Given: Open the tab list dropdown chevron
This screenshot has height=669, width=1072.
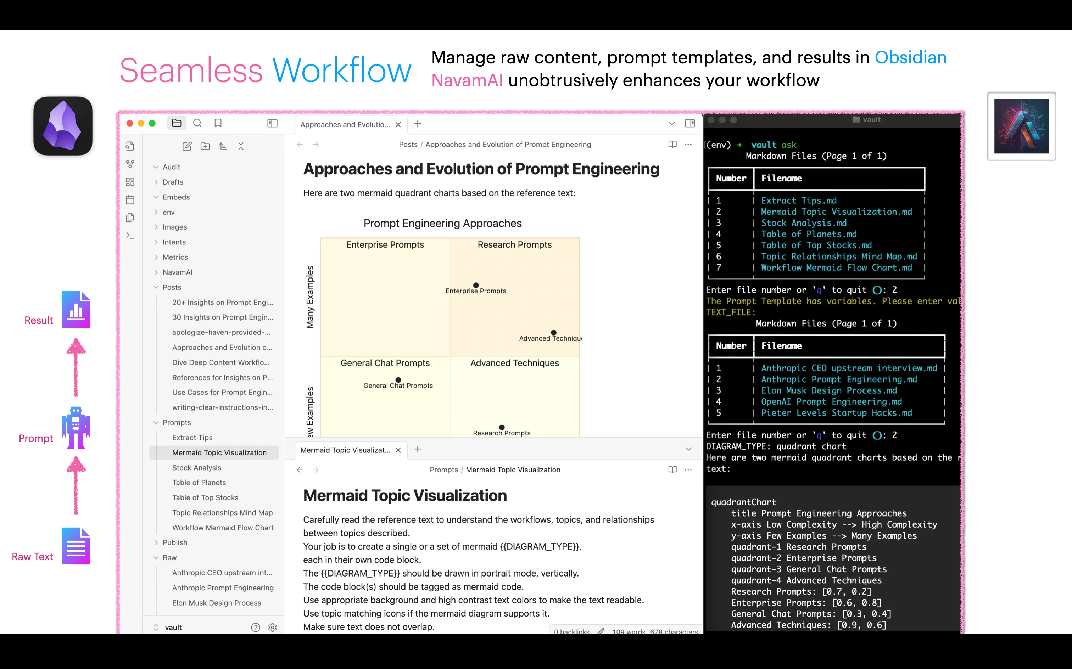Looking at the screenshot, I should click(672, 123).
